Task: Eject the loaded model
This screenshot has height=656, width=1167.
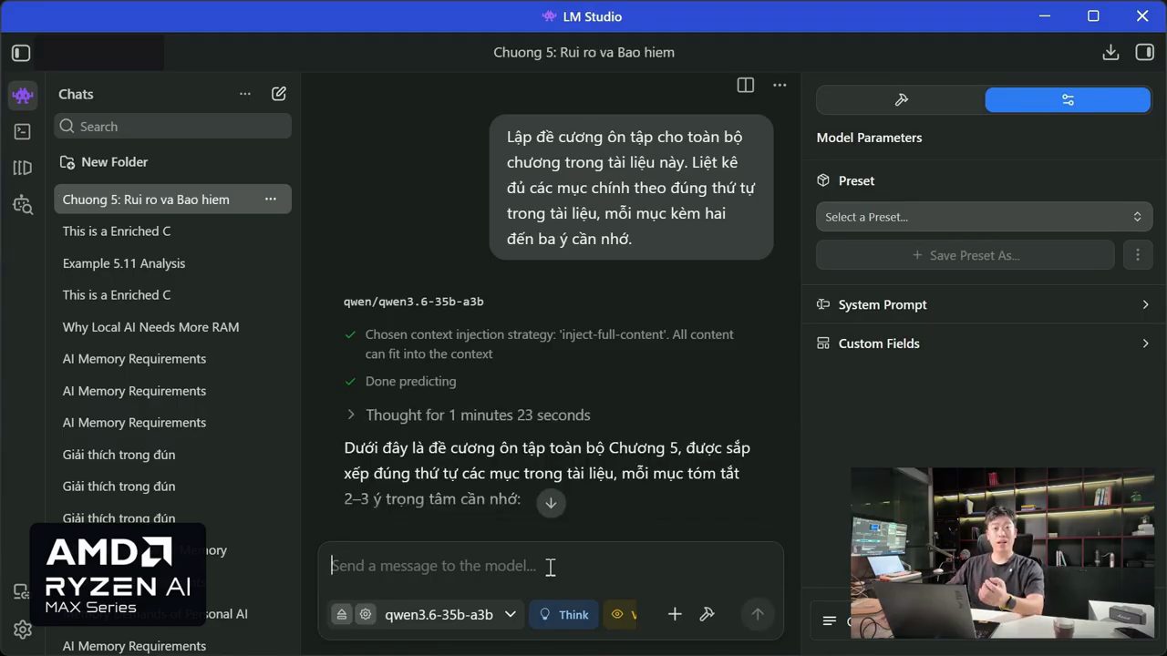Action: pos(342,614)
